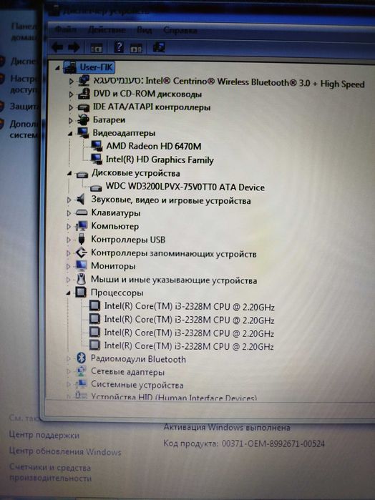Click Активация Windows выполнена text

point(227,427)
